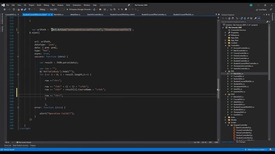The image size is (275, 154).
Task: Open the Build menu
Action: coord(39,5)
